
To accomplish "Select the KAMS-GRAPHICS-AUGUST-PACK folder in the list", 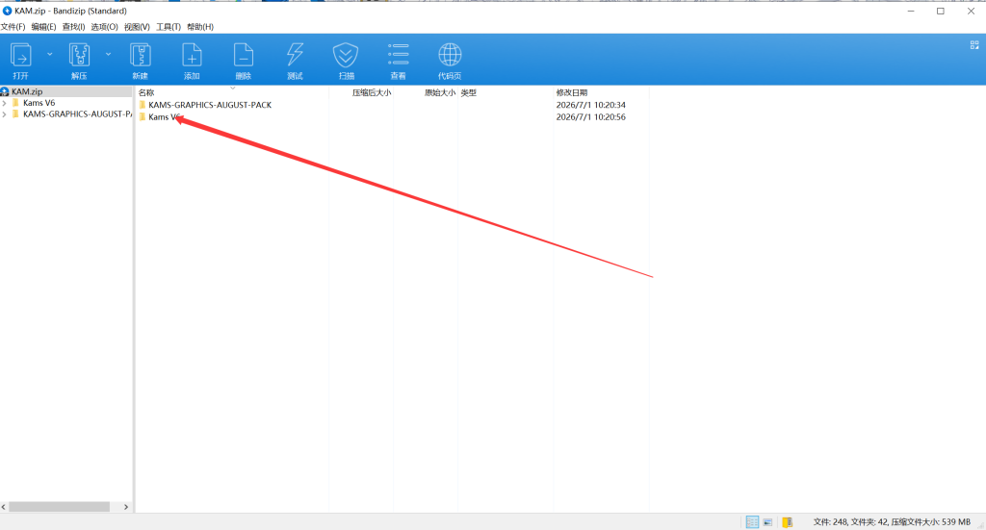I will click(210, 105).
